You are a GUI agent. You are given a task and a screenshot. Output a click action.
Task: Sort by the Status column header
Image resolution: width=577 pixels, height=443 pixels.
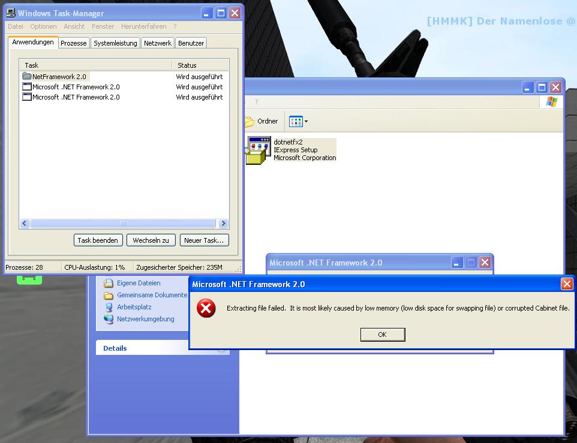pos(200,65)
